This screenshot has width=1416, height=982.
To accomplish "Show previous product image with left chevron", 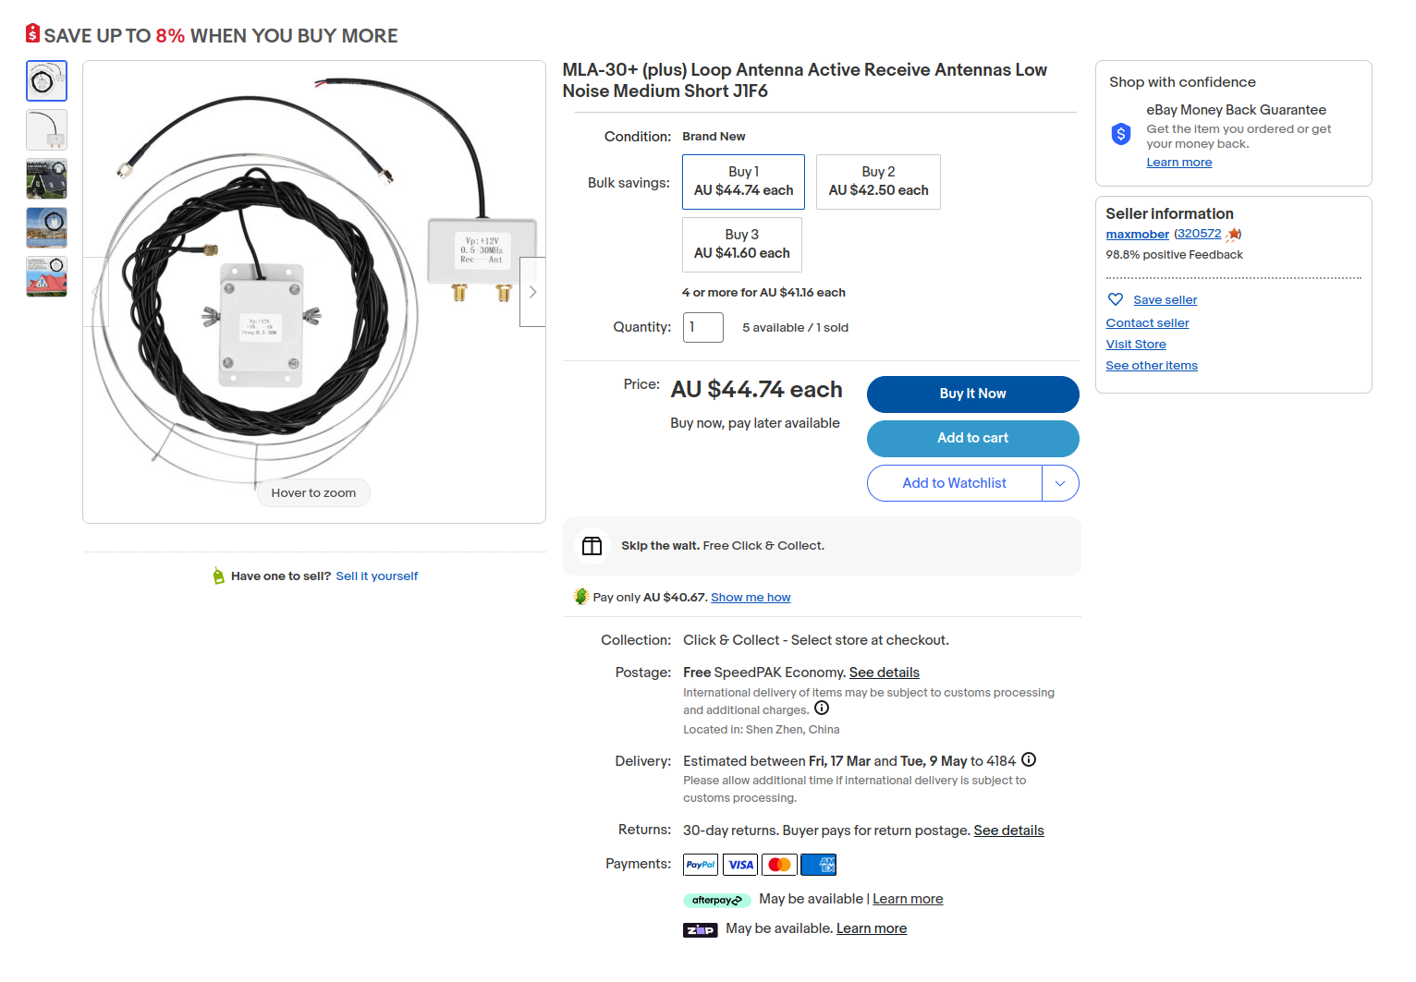I will click(x=96, y=292).
